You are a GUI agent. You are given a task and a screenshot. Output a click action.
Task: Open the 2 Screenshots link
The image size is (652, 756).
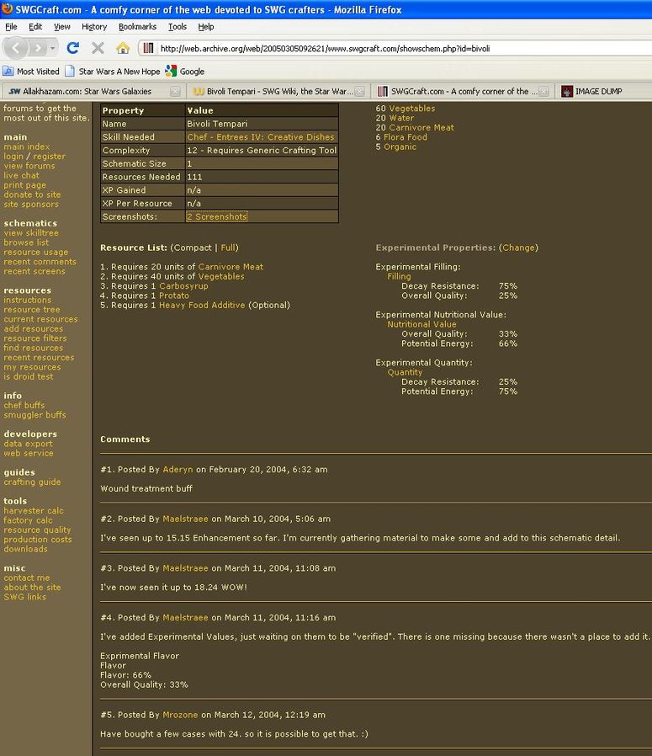217,216
